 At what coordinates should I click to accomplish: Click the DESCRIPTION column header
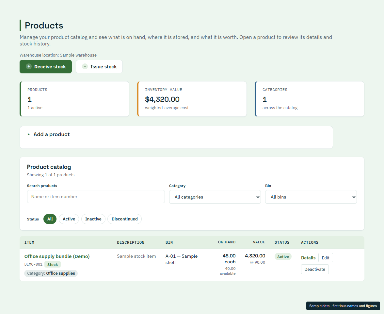(131, 242)
